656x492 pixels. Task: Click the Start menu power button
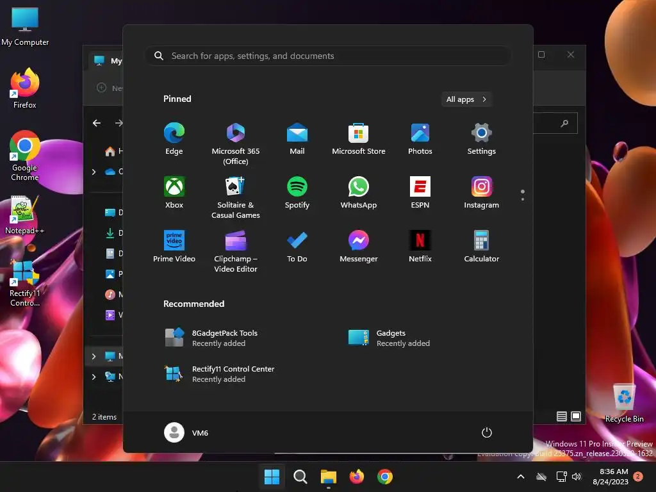pyautogui.click(x=487, y=432)
